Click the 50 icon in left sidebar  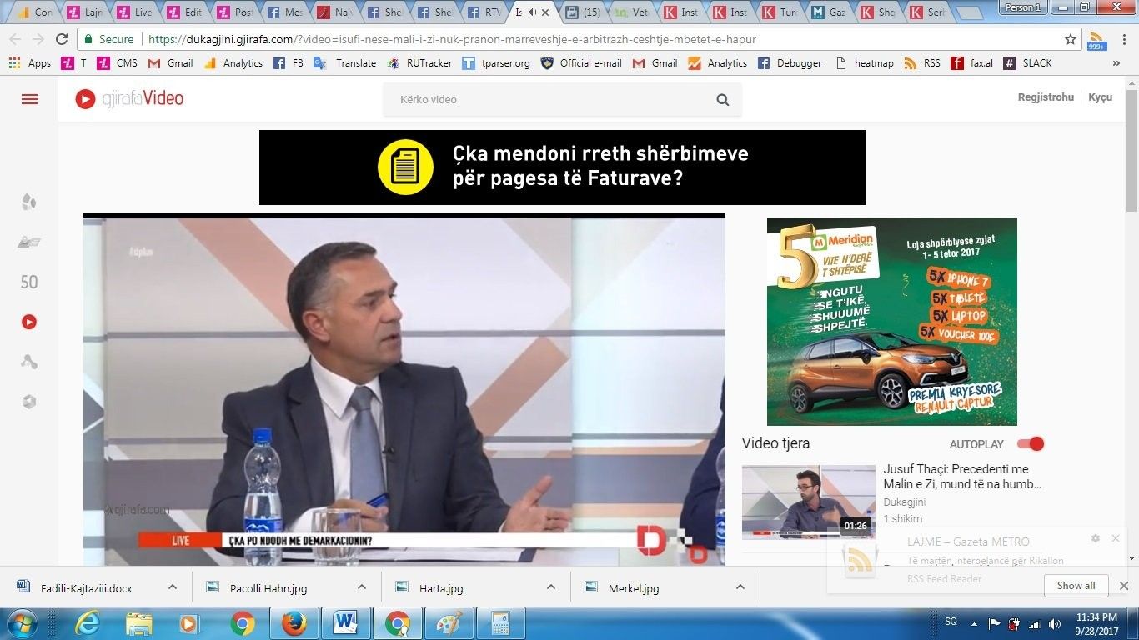29,282
